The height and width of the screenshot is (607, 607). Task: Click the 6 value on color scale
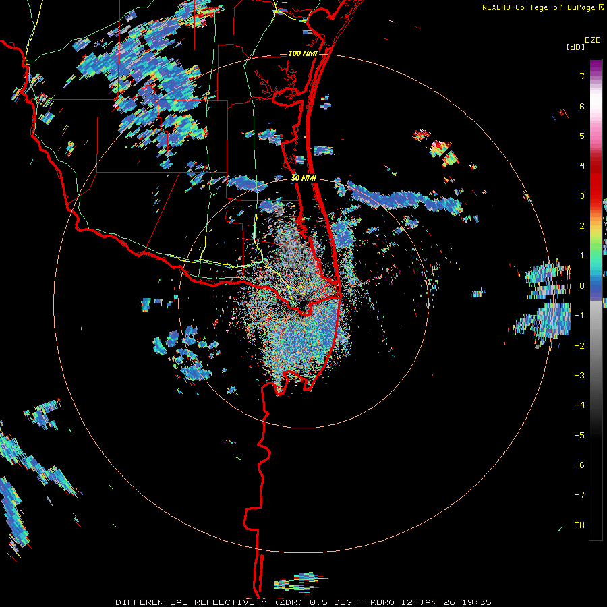point(582,106)
